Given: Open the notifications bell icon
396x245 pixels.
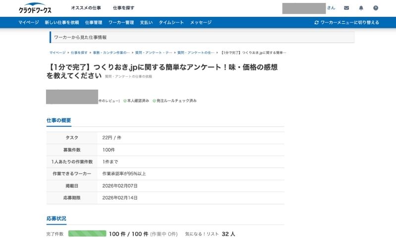Looking at the screenshot, I should [361, 8].
